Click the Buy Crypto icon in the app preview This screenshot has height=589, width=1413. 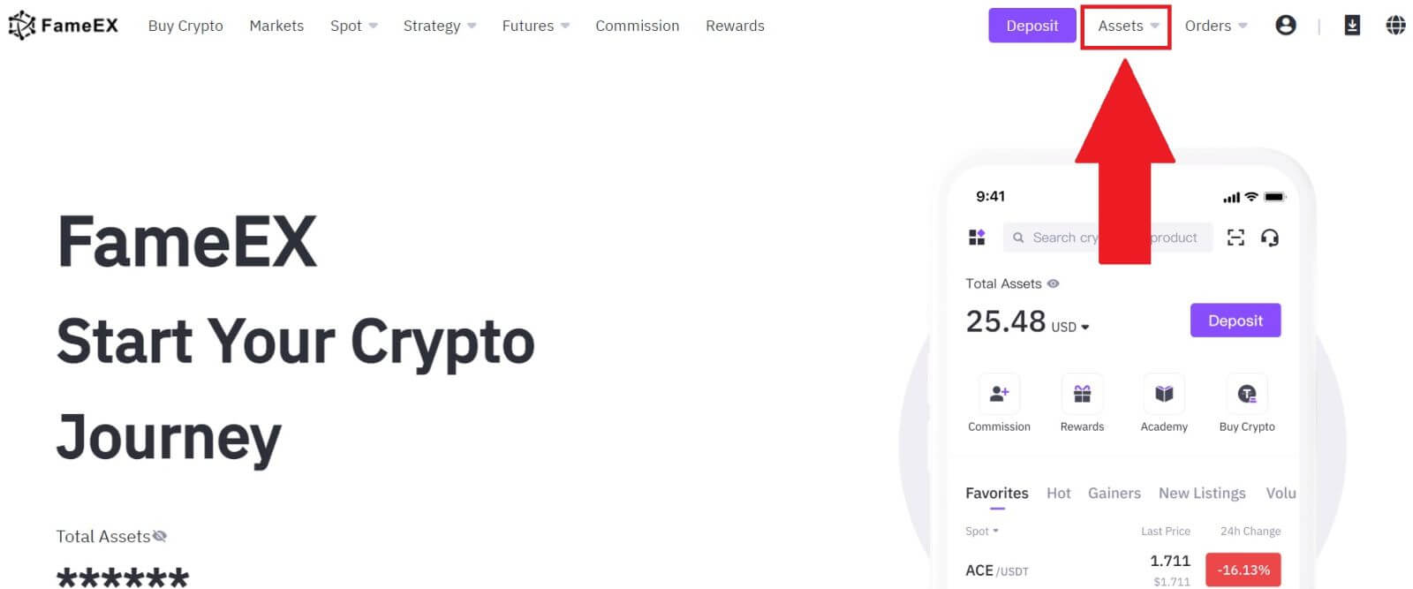(1246, 394)
